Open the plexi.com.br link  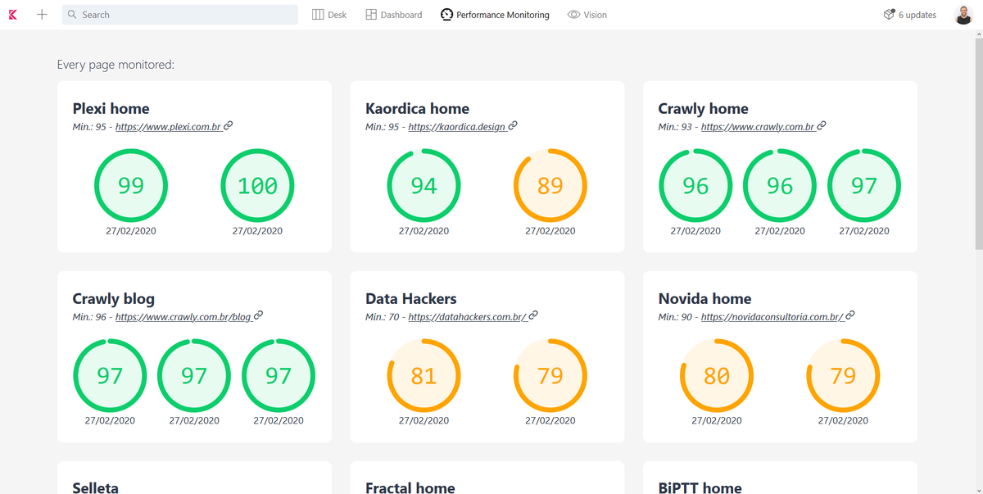pyautogui.click(x=174, y=127)
